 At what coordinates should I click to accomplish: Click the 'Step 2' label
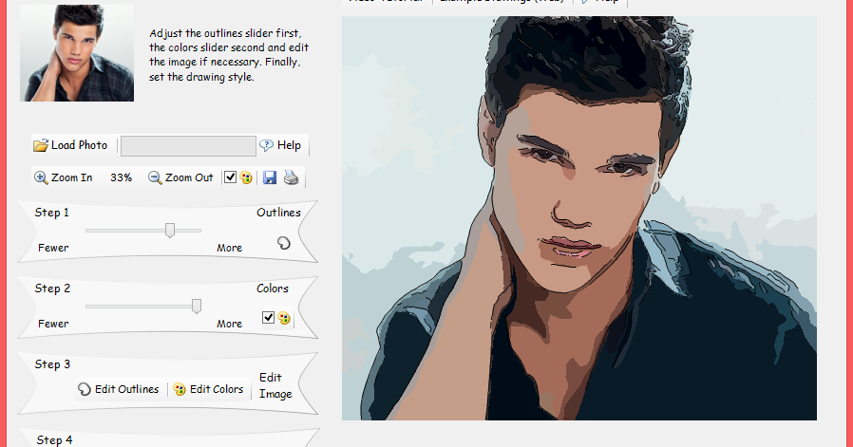click(52, 289)
